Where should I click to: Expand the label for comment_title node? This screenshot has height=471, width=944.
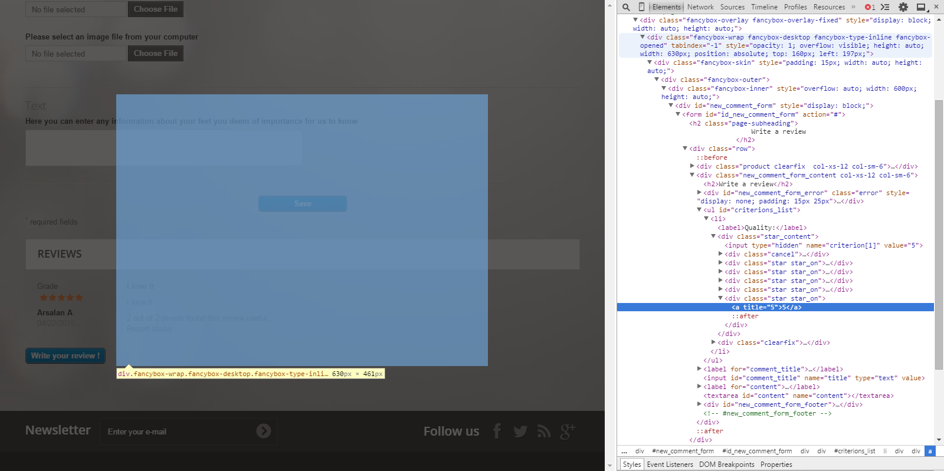point(699,369)
